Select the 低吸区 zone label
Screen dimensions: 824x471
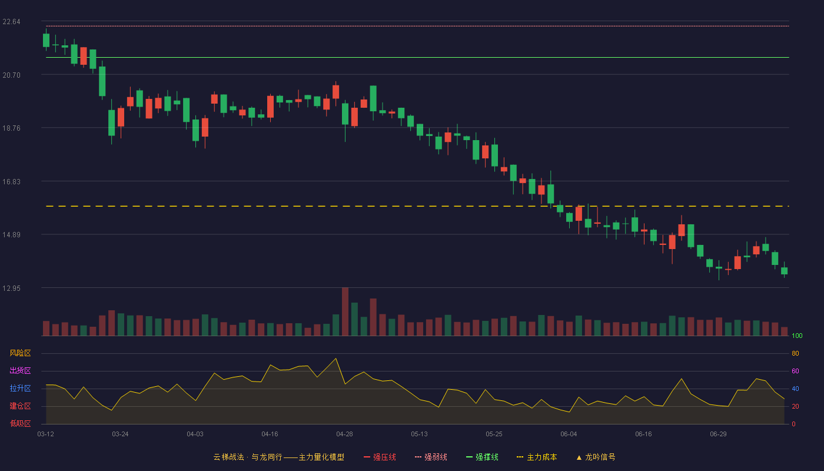pos(20,423)
